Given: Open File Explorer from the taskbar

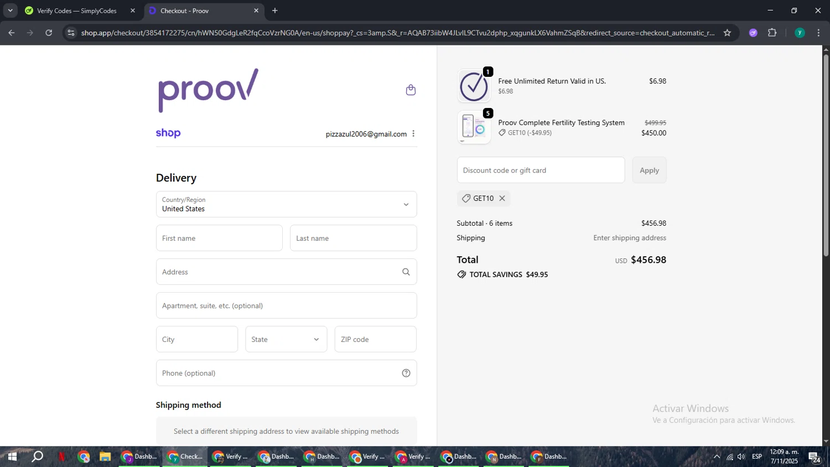Looking at the screenshot, I should (105, 456).
